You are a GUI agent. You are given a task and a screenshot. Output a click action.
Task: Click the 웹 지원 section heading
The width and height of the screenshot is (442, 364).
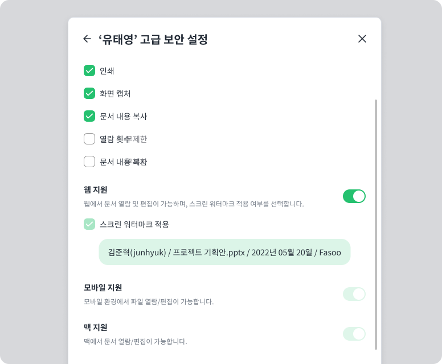click(96, 190)
